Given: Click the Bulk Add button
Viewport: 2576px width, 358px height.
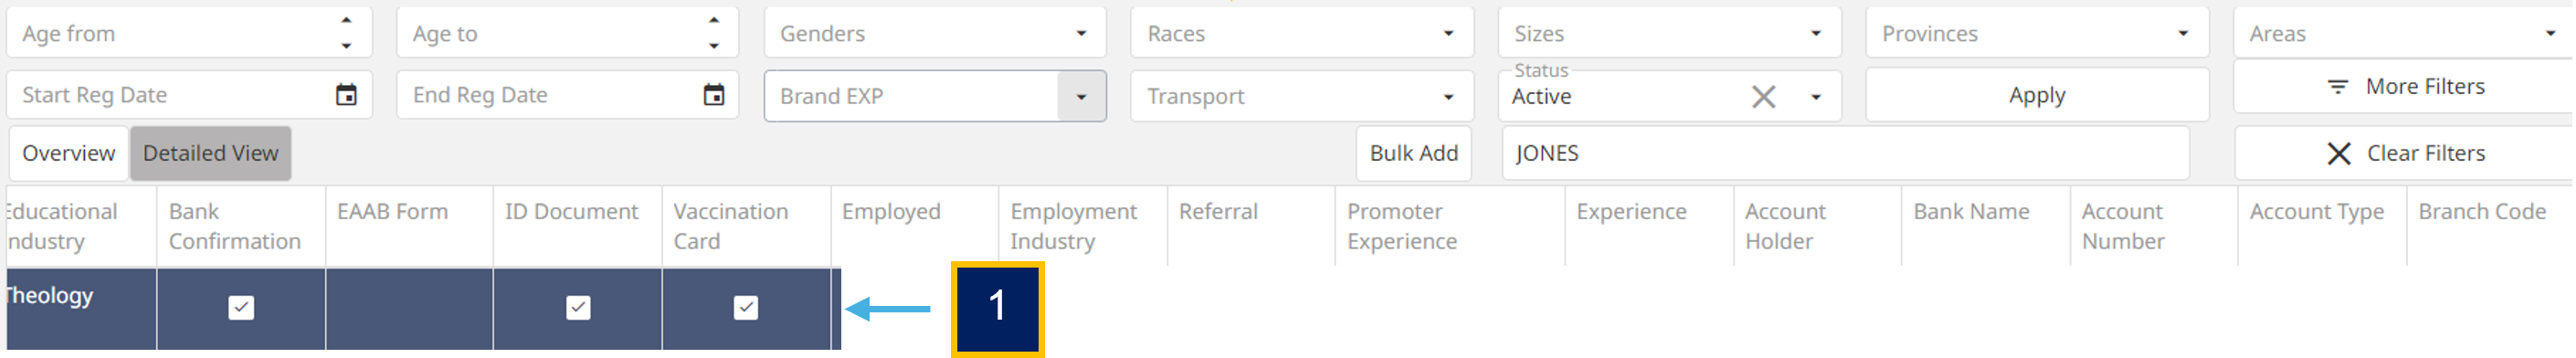Looking at the screenshot, I should tap(1416, 154).
